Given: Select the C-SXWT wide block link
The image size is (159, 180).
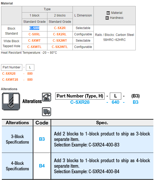Looking at the screenshot, I should point(34,41).
